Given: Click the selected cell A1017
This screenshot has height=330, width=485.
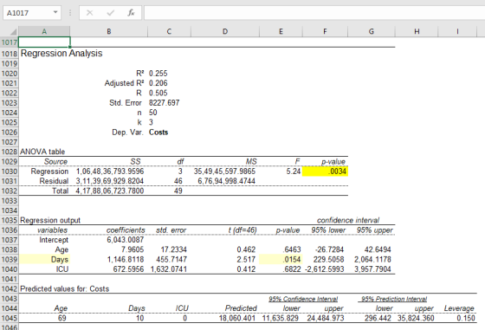Looking at the screenshot, I should pos(44,42).
